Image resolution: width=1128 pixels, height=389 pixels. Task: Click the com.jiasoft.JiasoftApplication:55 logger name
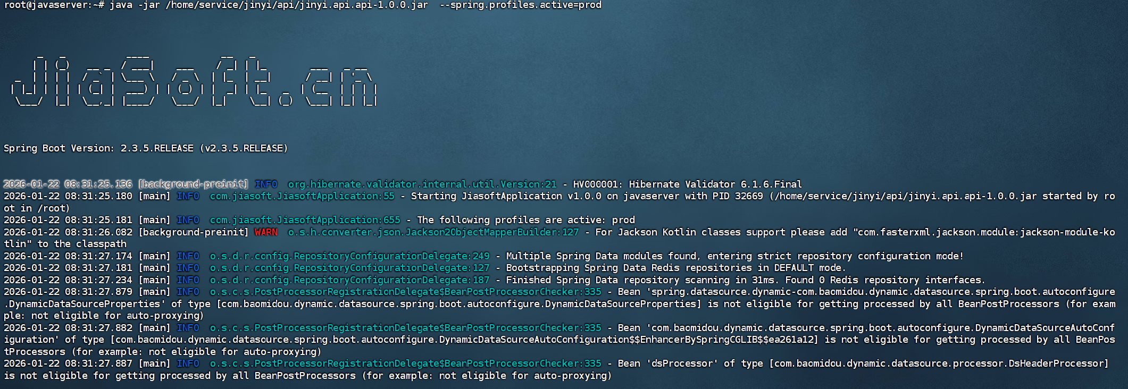[x=302, y=196]
